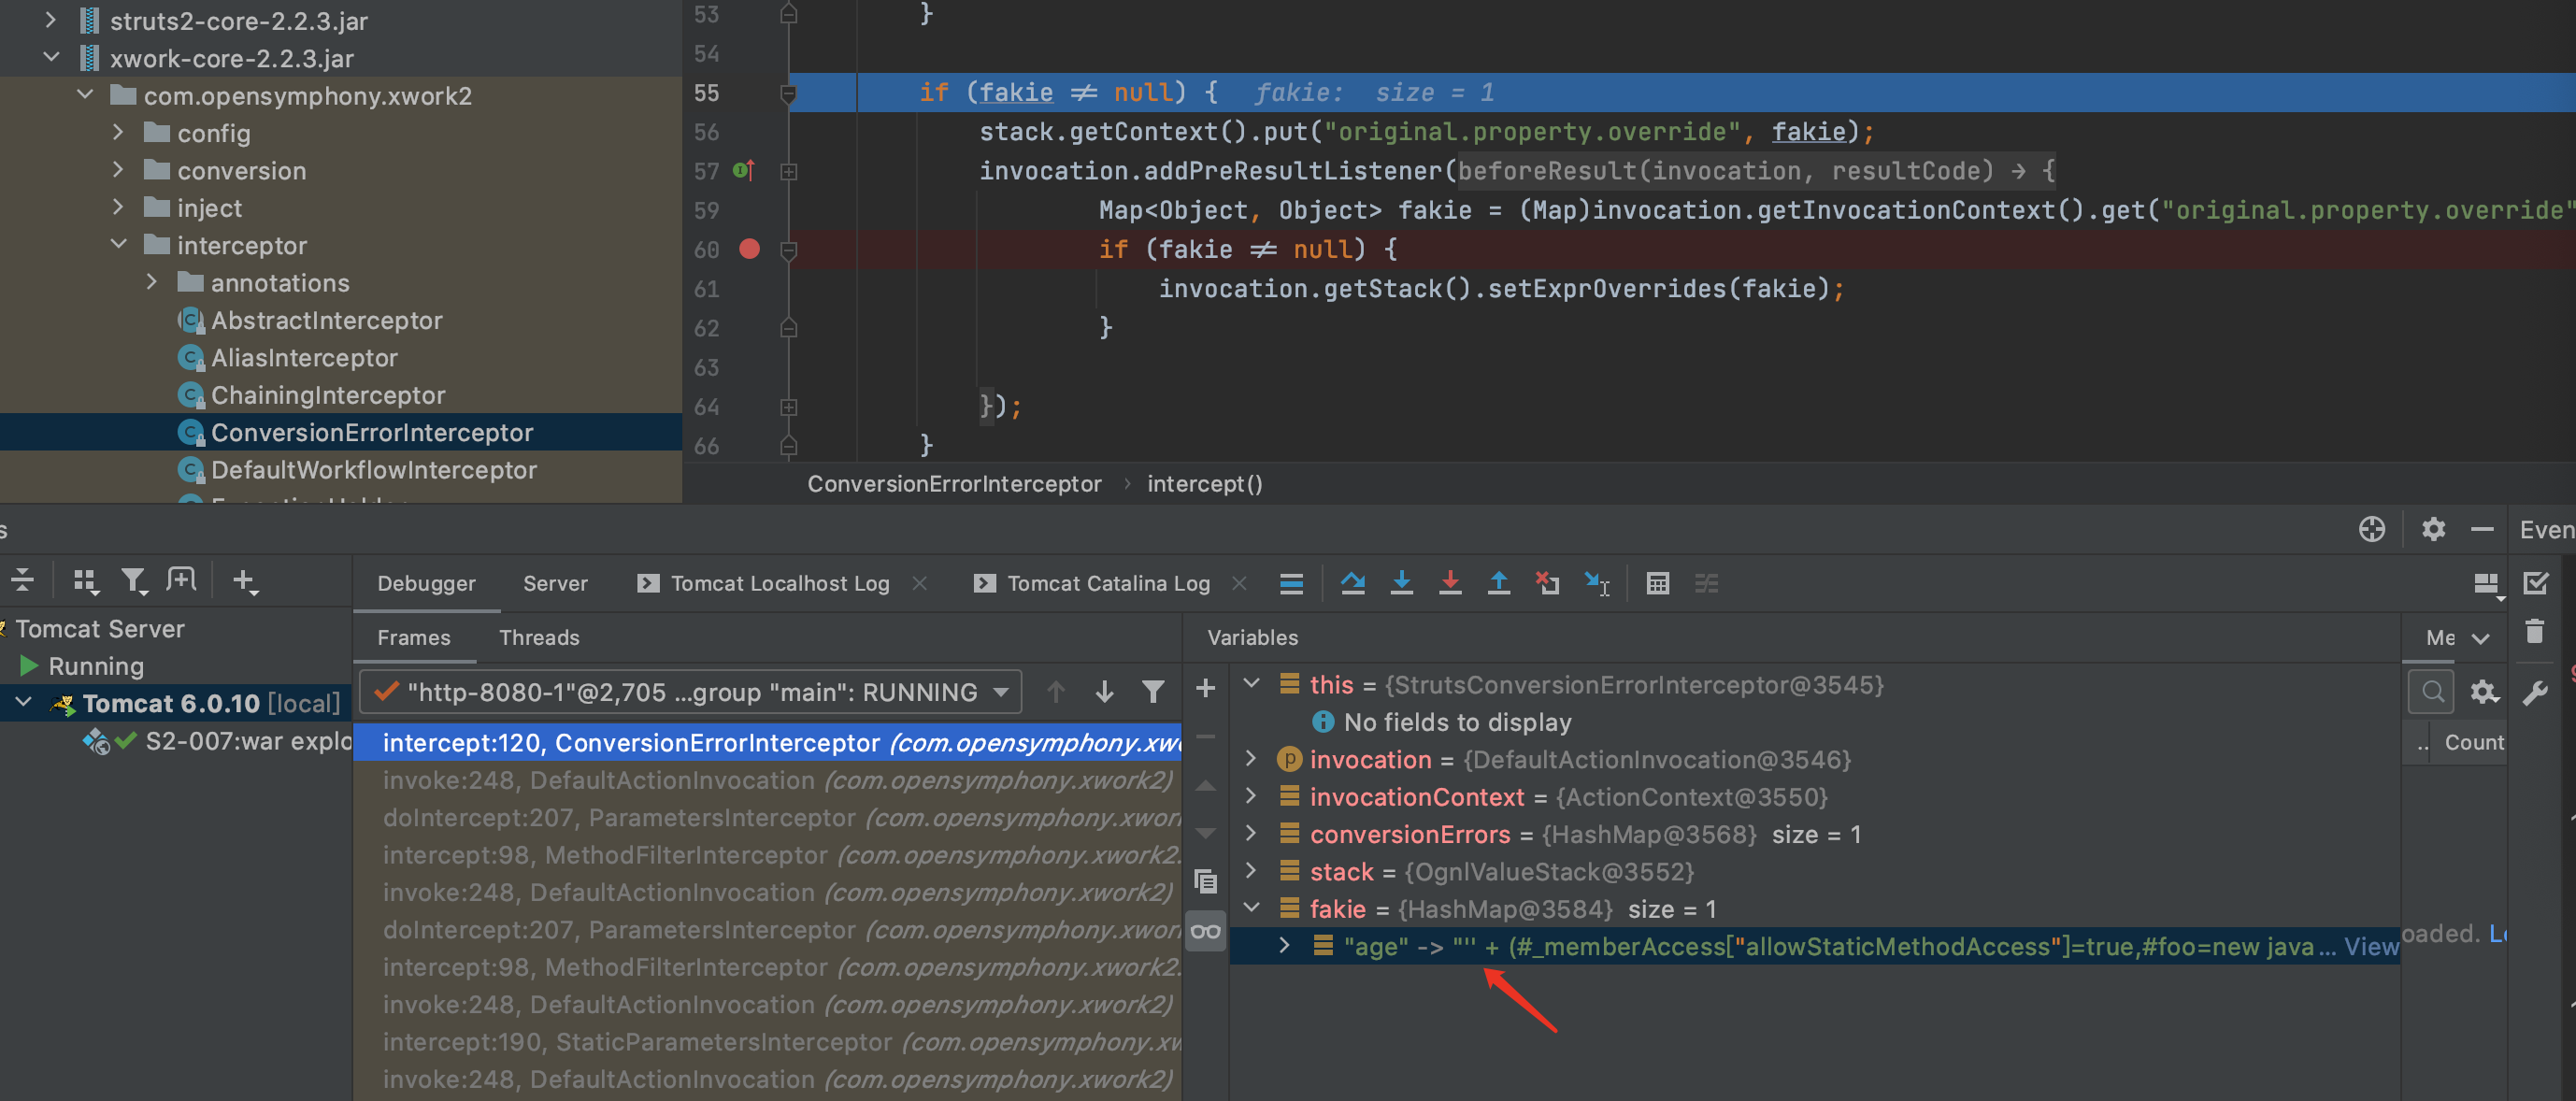This screenshot has height=1101, width=2576.
Task: Toggle fold marker on line 64
Action: tap(788, 407)
